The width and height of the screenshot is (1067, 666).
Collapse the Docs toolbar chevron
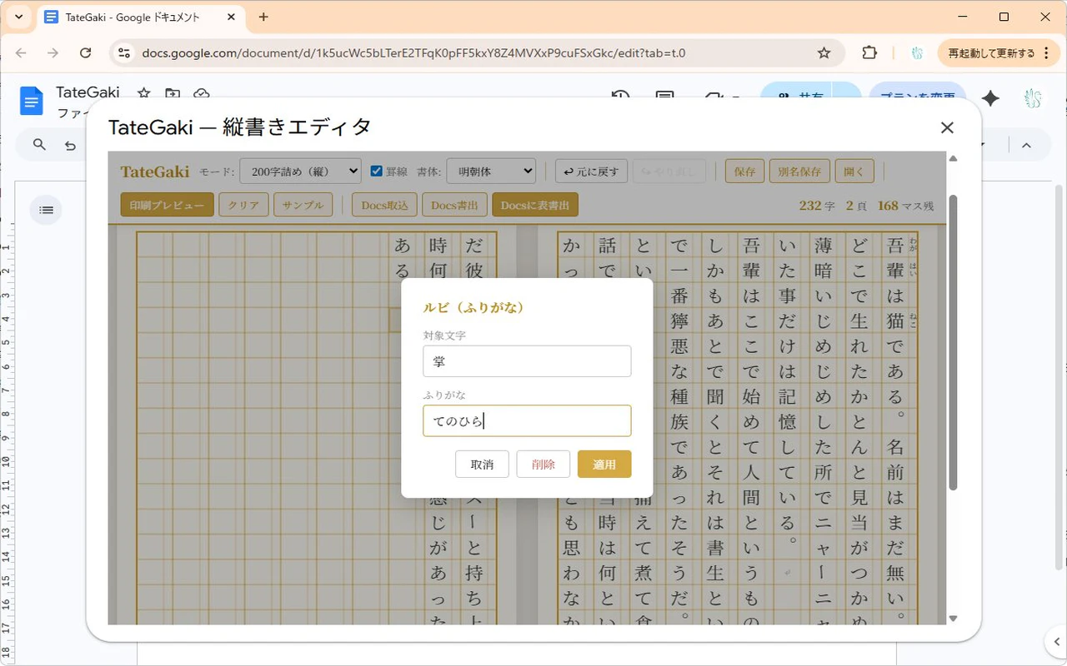(1026, 145)
